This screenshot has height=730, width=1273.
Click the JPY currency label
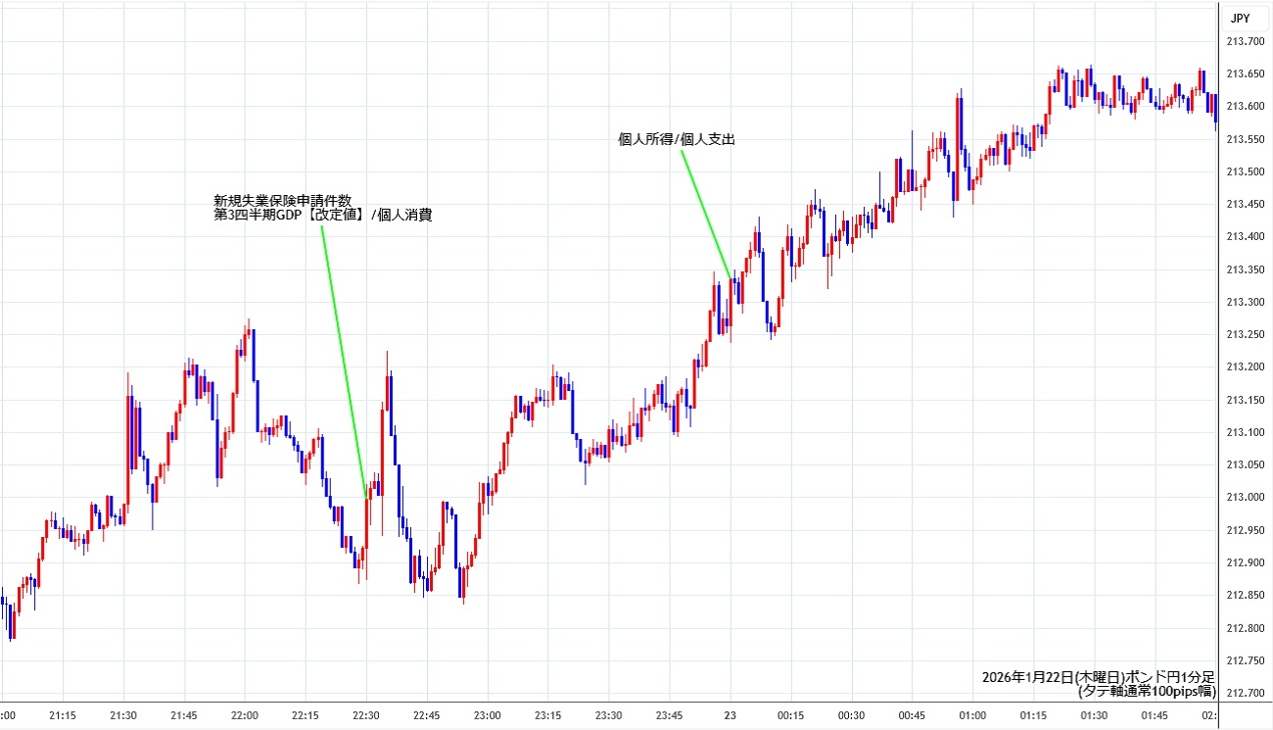(x=1240, y=17)
